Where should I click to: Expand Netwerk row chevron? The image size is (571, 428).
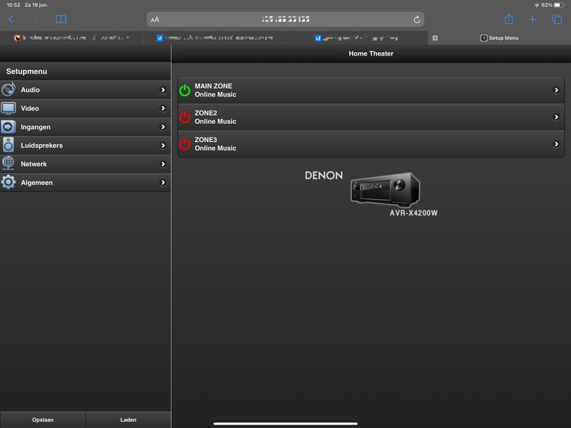click(x=163, y=164)
